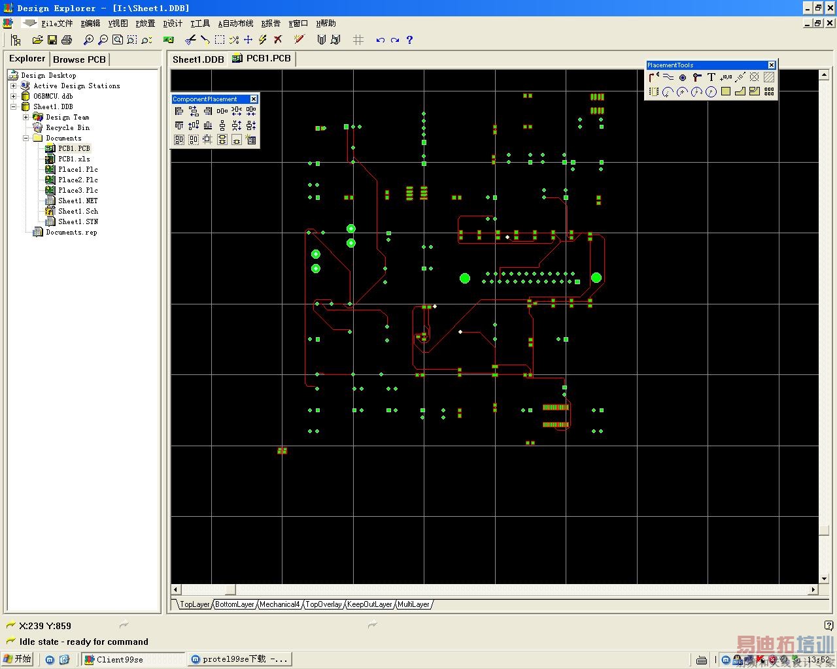Switch to the Browse PCB tab
This screenshot has height=669, width=837.
[79, 59]
